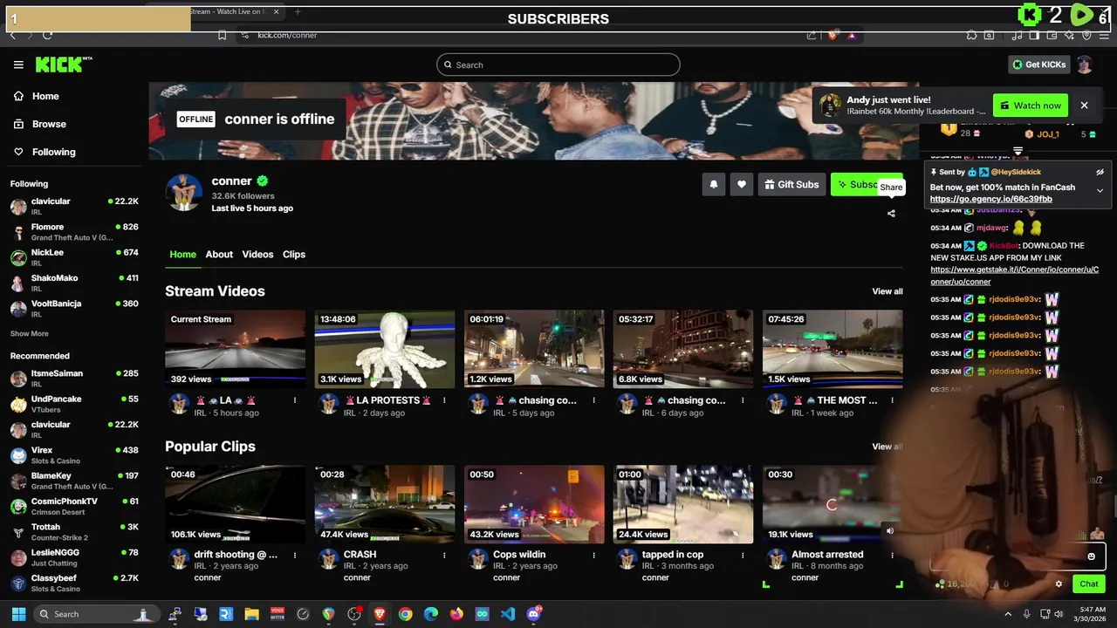The width and height of the screenshot is (1117, 628).
Task: Open Windows Start menu
Action: click(x=18, y=614)
